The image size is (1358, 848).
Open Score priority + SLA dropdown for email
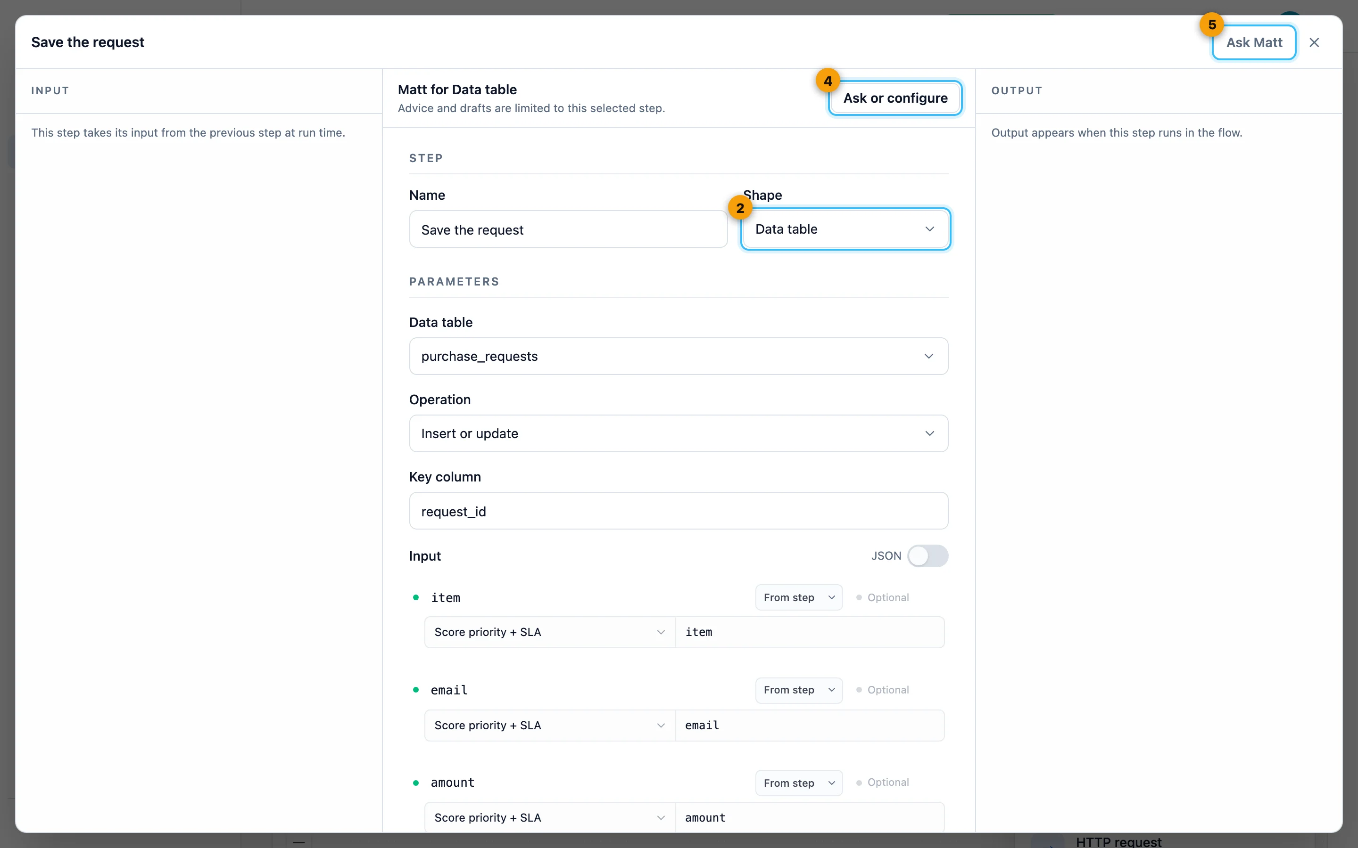[x=549, y=725]
